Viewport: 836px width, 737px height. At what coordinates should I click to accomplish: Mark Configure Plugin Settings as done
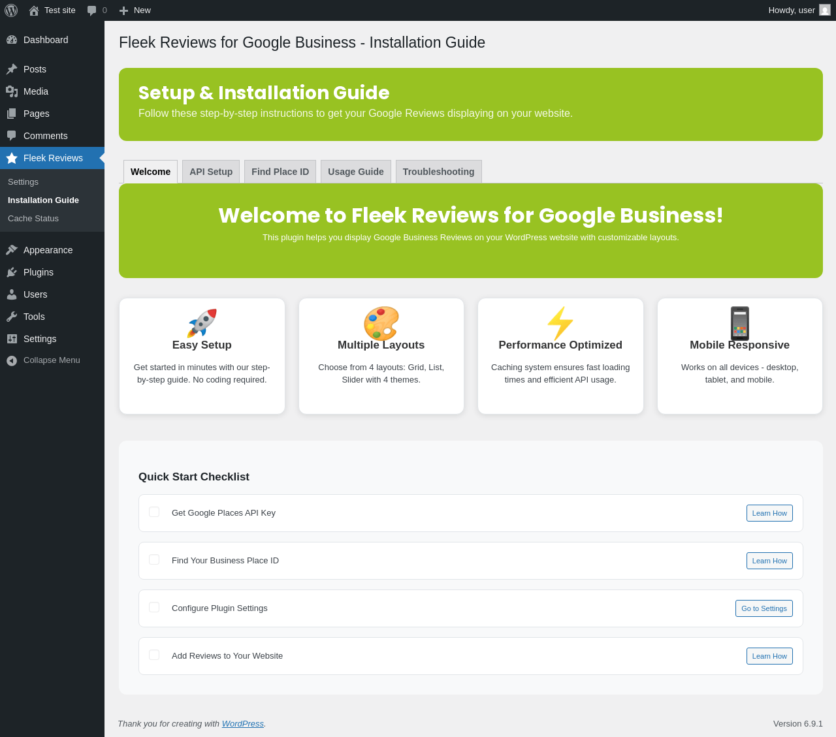click(154, 607)
